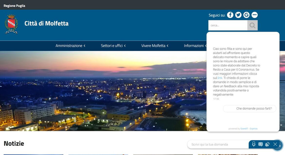Click the 'cerca...' search field

pyautogui.click(x=228, y=25)
